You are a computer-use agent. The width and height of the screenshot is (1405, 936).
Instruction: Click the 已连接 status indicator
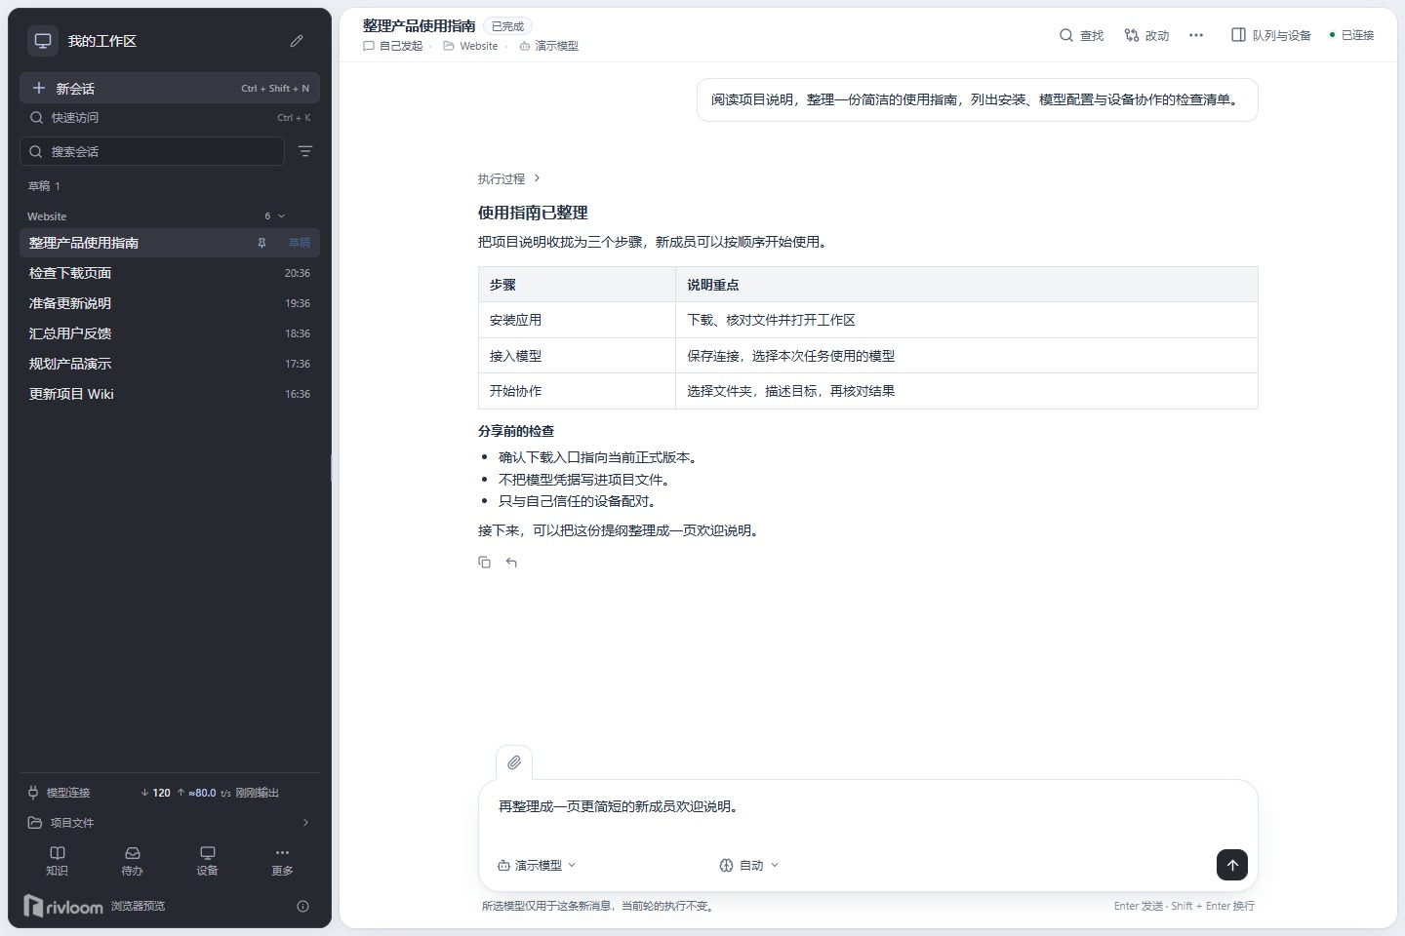[x=1351, y=35]
